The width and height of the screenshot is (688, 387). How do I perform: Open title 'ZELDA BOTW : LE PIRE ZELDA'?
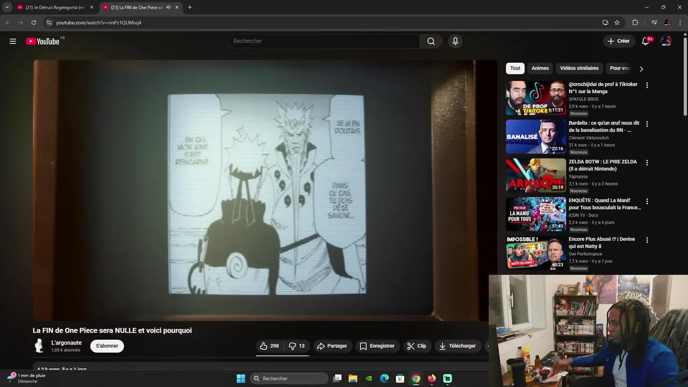point(603,165)
